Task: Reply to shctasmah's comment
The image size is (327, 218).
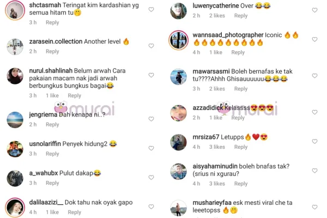Action: [52, 22]
